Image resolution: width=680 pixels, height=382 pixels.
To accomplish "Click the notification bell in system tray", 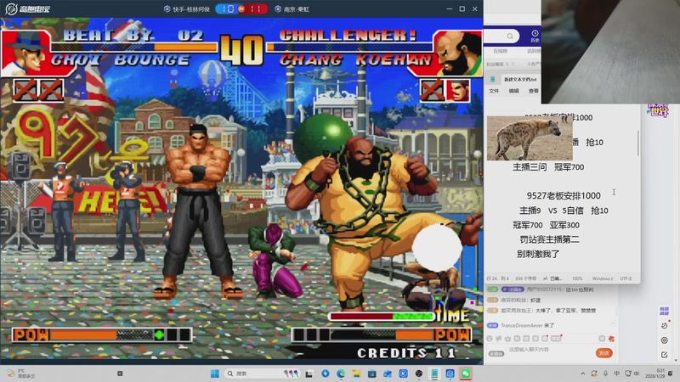I will [x=670, y=374].
